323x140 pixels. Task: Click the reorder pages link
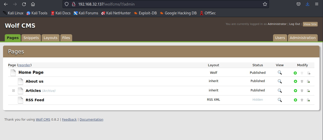[24, 65]
